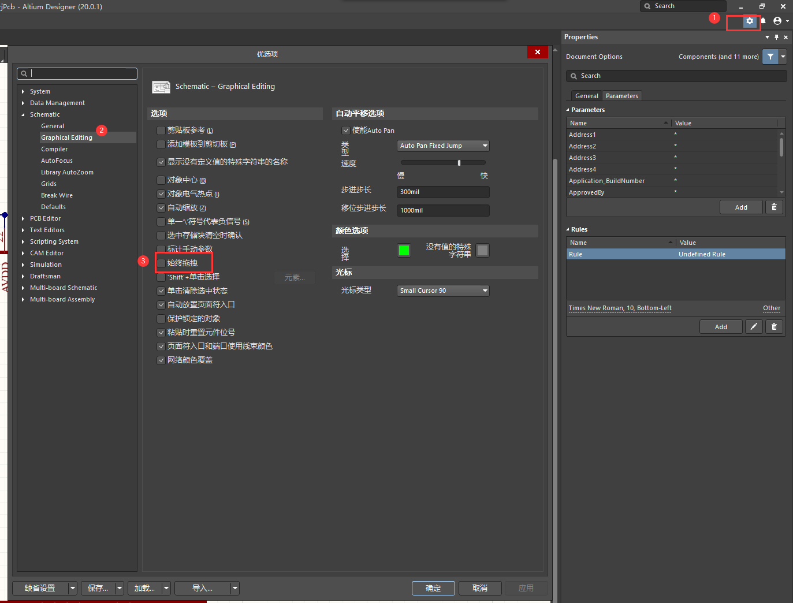Toggle object electrical hot spot (对象电气热点)
This screenshot has height=603, width=793.
point(161,194)
